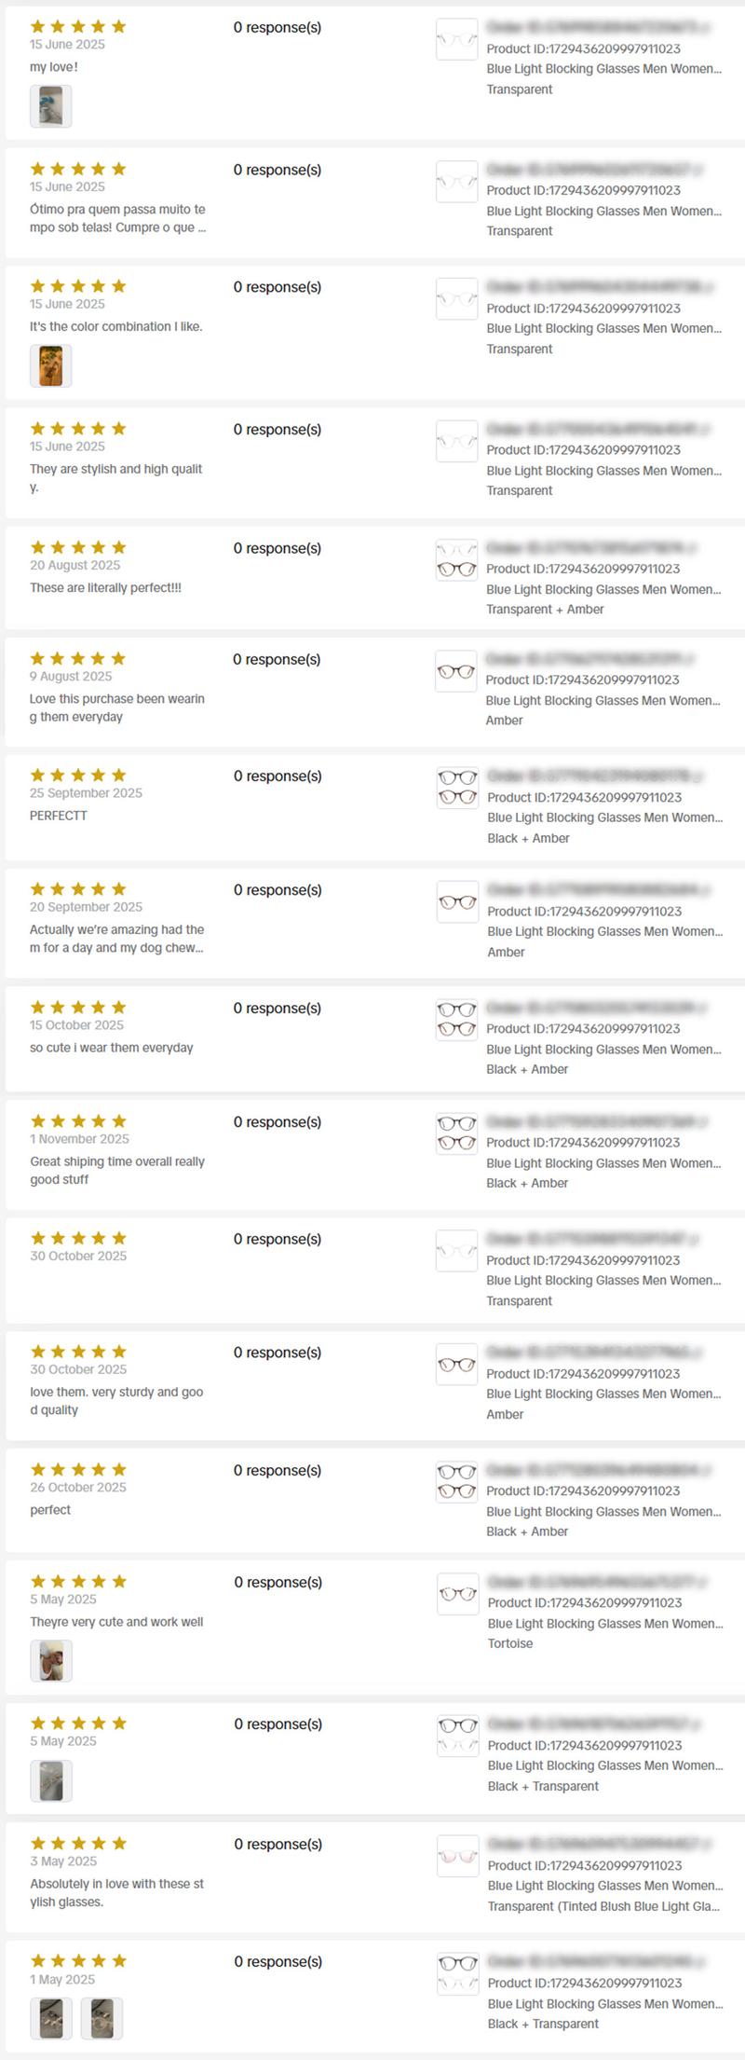The height and width of the screenshot is (2060, 745).
Task: Click product image for the 20 September 2025 review
Action: point(457,902)
